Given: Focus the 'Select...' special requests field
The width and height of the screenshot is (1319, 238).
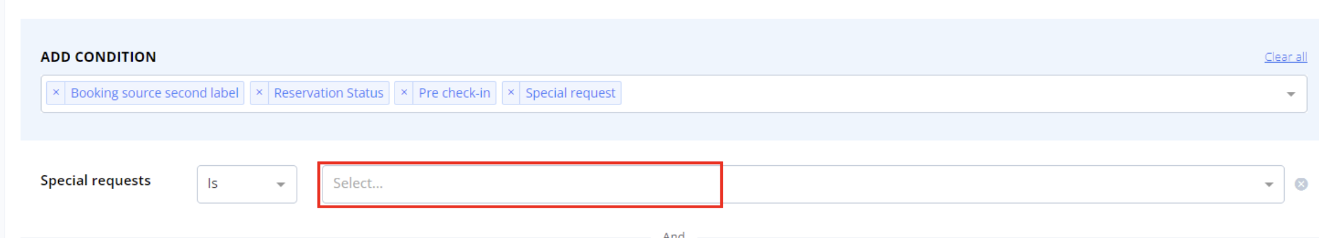Looking at the screenshot, I should coord(803,184).
